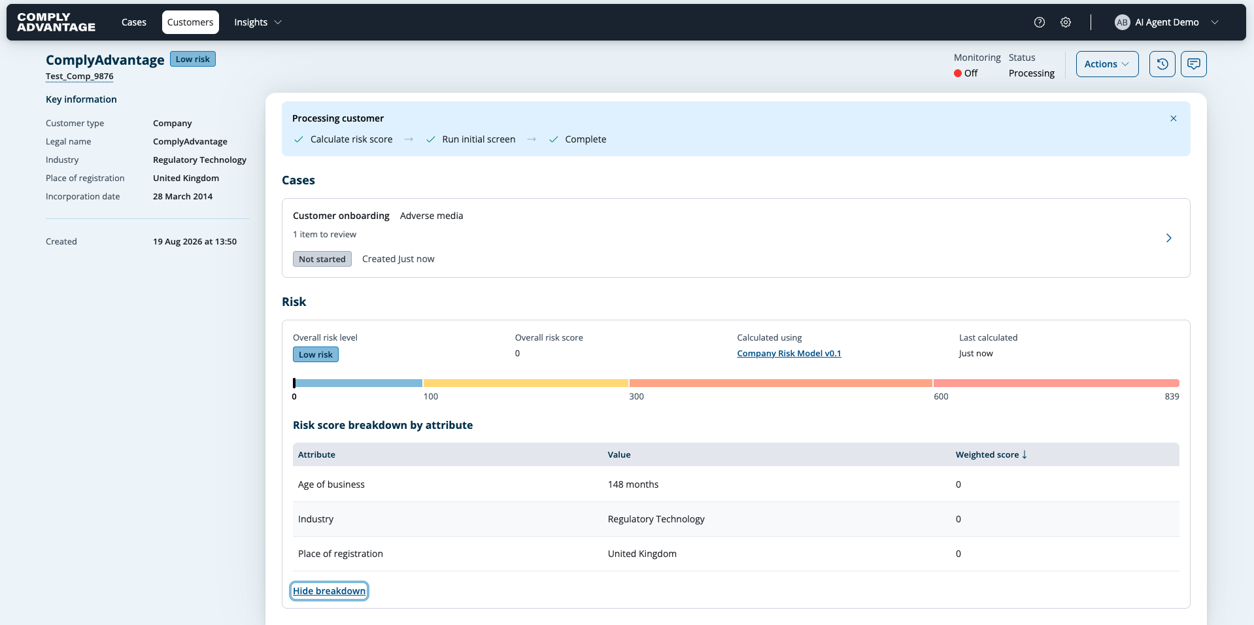Click the Low risk badge under Overall risk level
The width and height of the screenshot is (1254, 625).
point(316,354)
